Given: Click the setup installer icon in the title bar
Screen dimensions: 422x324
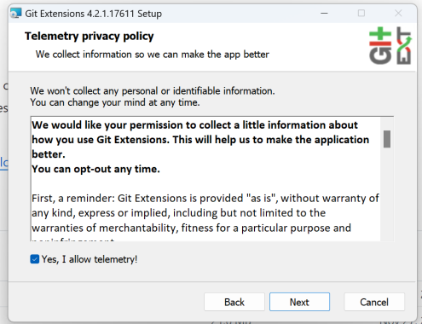Looking at the screenshot, I should 16,13.
